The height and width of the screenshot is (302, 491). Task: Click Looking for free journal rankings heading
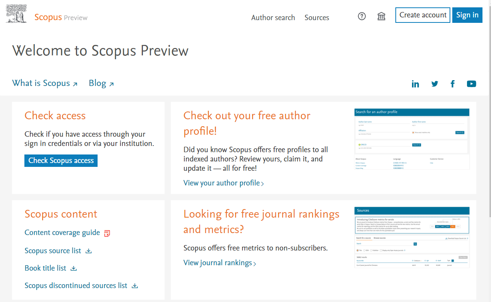[261, 221]
